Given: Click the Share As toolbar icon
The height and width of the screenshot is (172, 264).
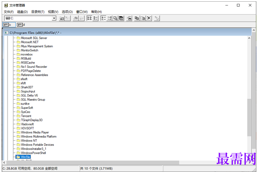Looking at the screenshot, I should coord(76,18).
